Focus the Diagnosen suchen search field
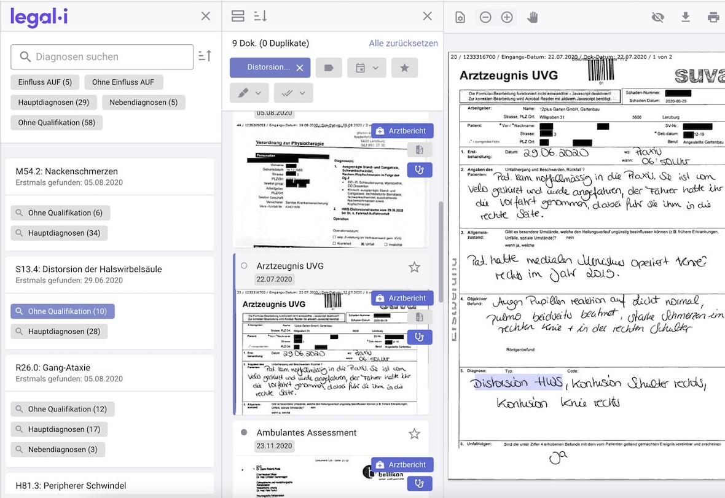Image resolution: width=725 pixels, height=498 pixels. point(102,57)
